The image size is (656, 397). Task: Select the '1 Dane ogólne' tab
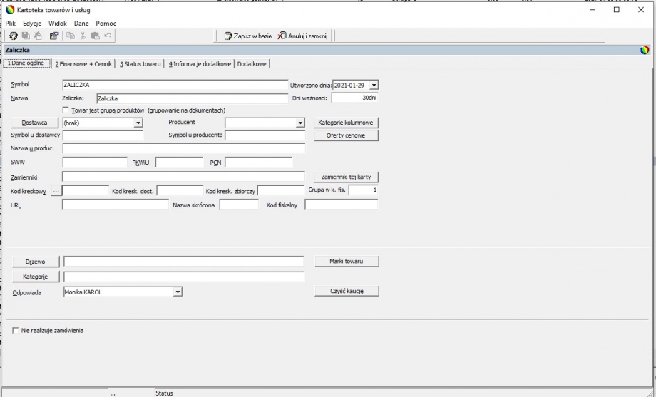[x=26, y=63]
